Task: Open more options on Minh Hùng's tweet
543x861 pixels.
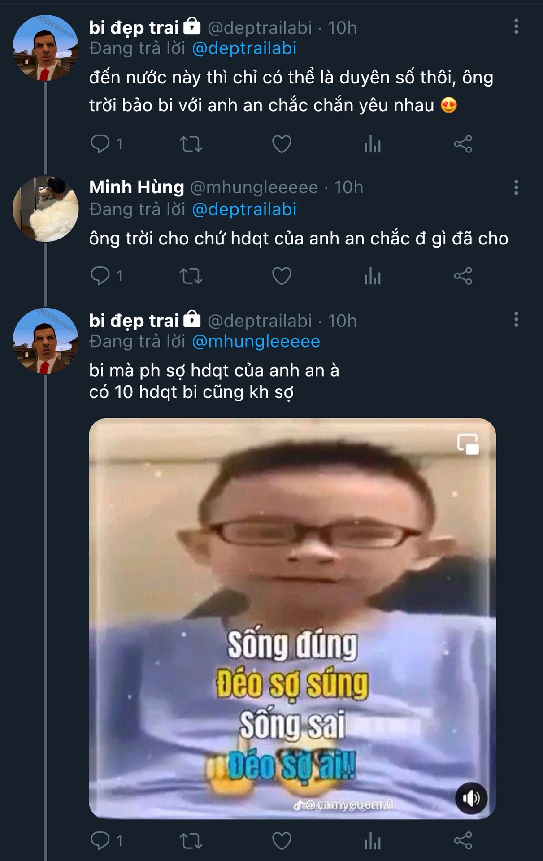Action: [516, 187]
